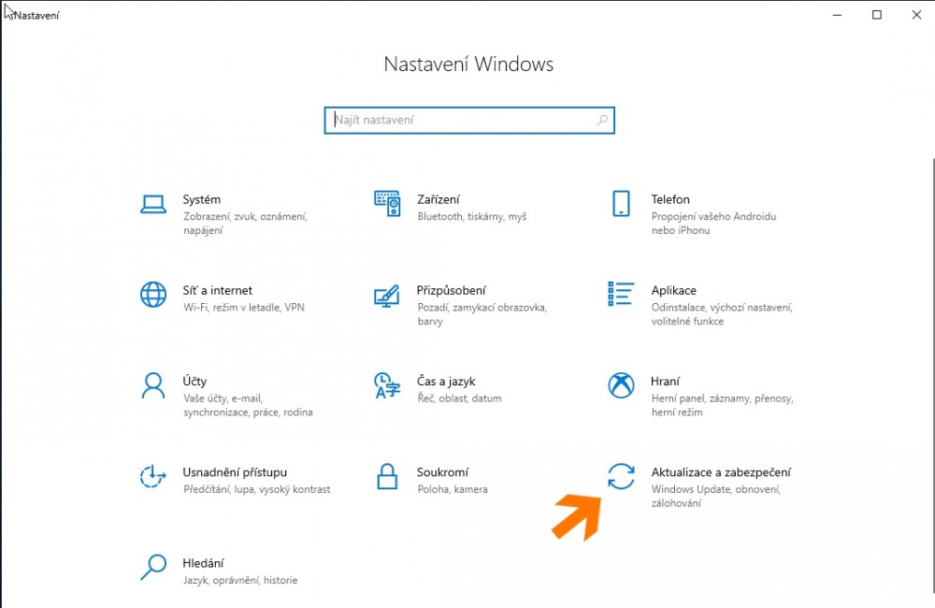935x608 pixels.
Task: Click the Soukromí heading label
Action: click(442, 473)
